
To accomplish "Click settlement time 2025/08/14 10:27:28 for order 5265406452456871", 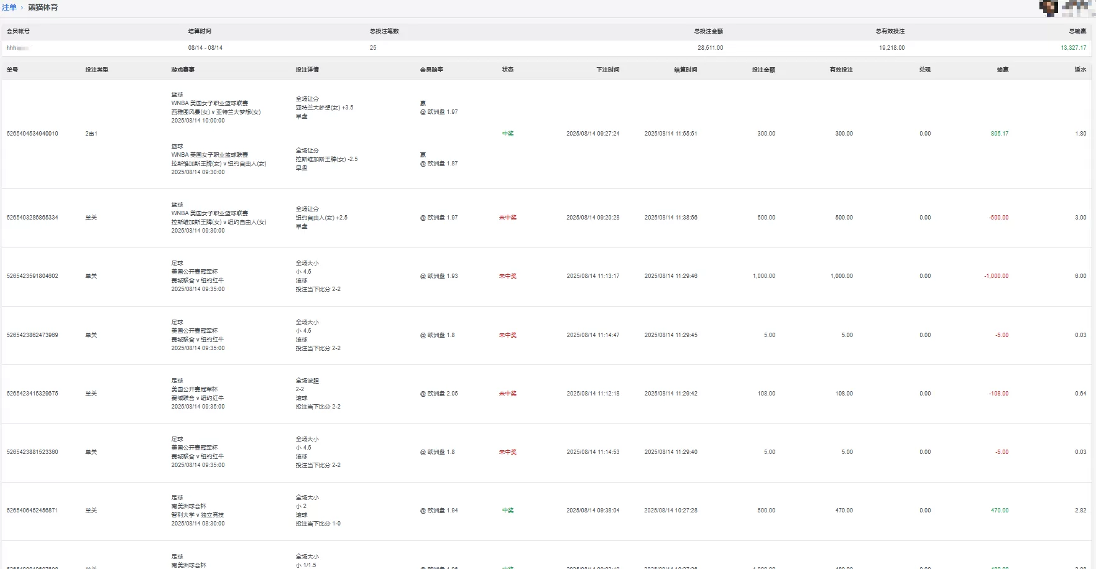I will tap(671, 511).
